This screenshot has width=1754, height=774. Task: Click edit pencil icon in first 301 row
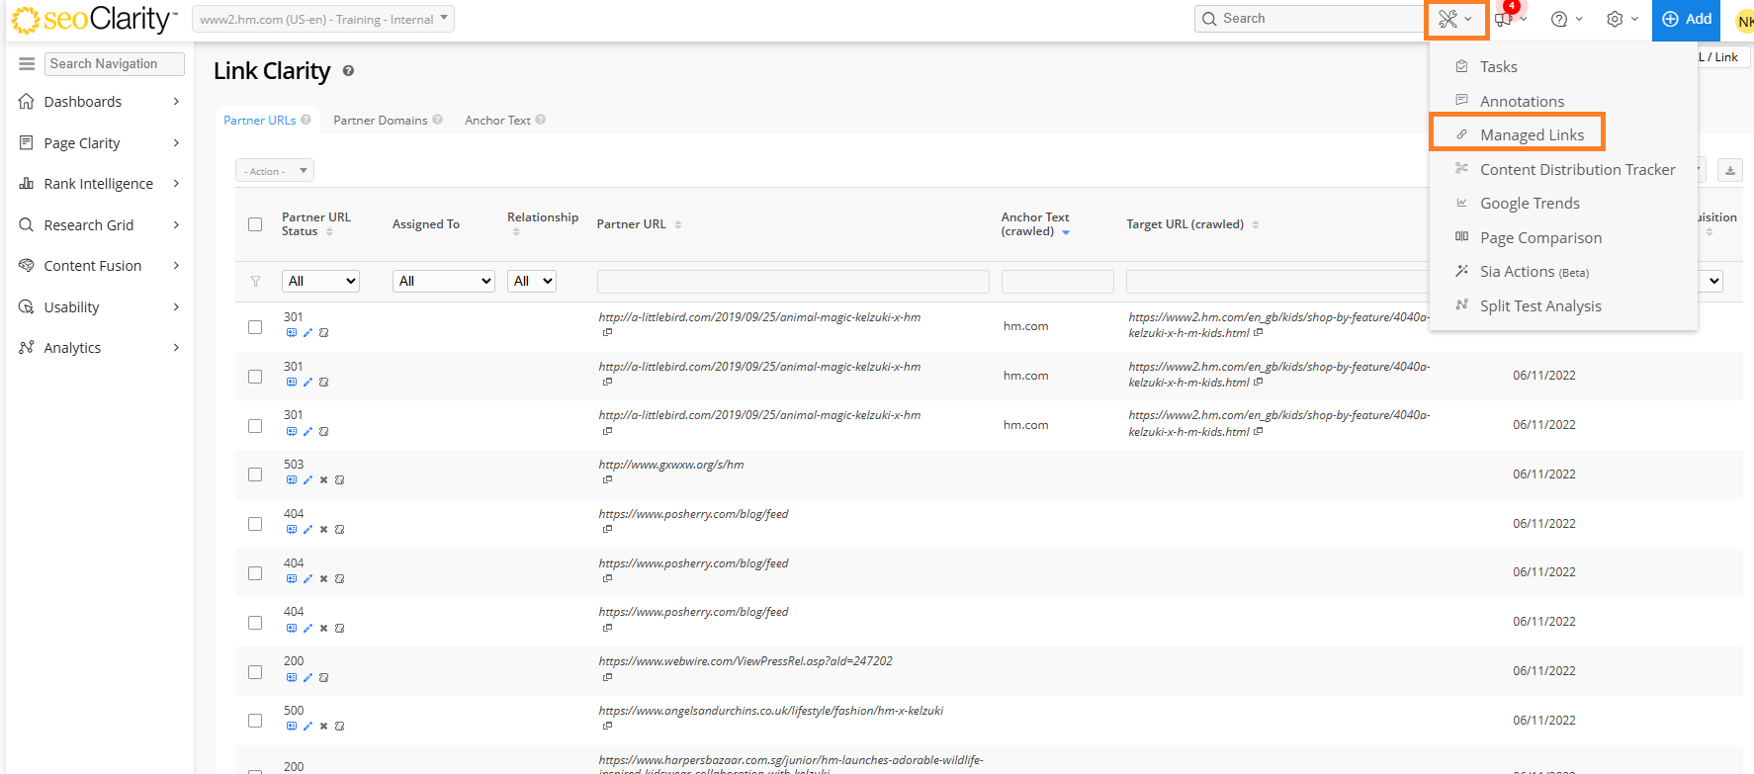[307, 333]
